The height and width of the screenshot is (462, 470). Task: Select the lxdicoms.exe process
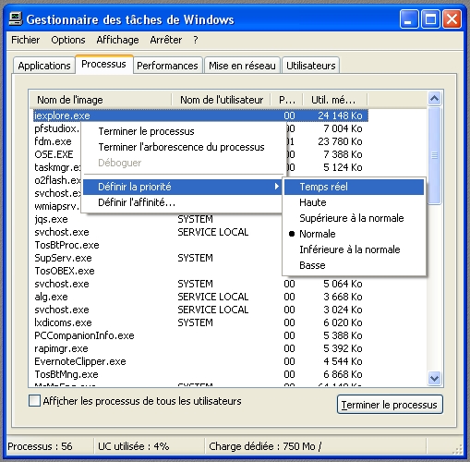[63, 322]
